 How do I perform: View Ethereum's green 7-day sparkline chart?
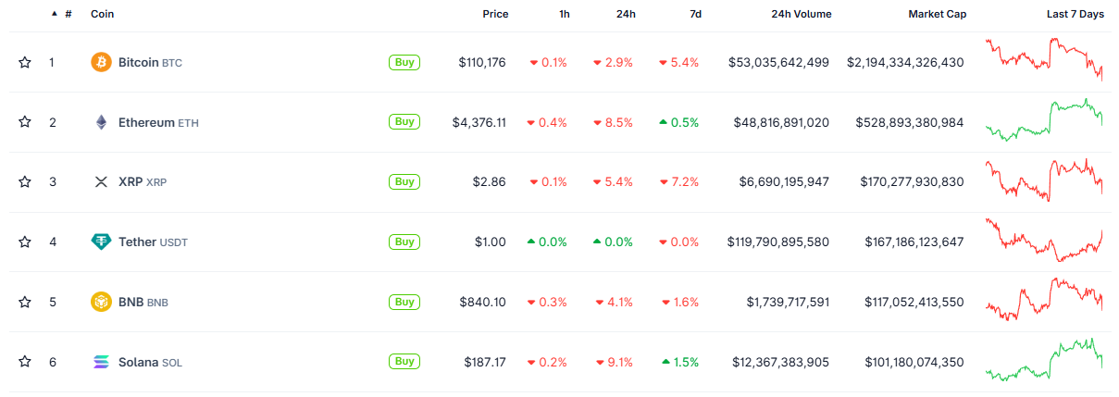coord(1044,119)
